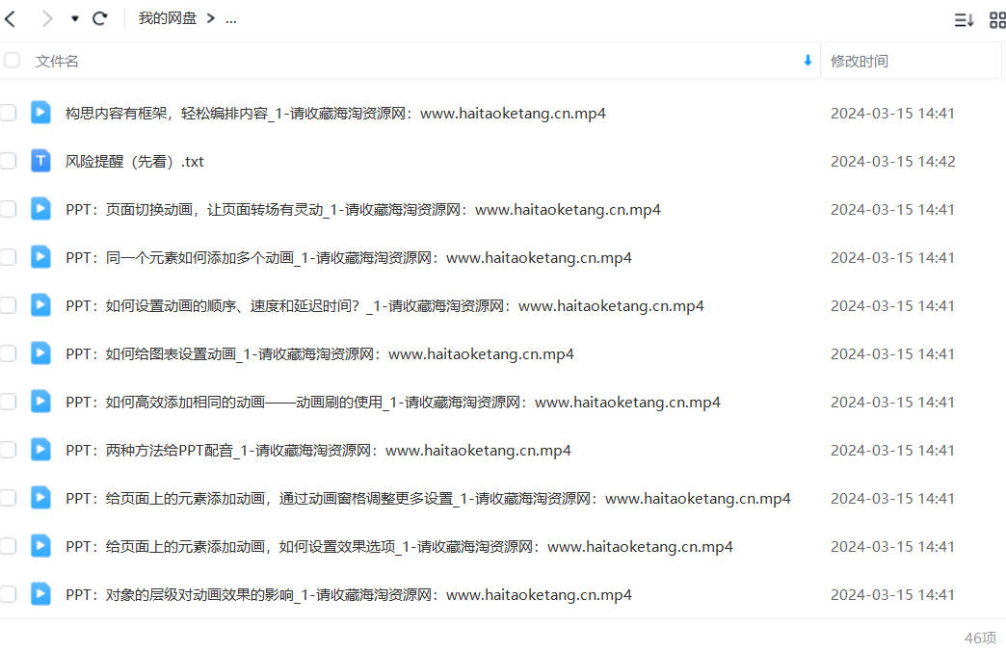Select file name 风险提醒（先看）.txt
This screenshot has width=1006, height=651.
[x=135, y=162]
